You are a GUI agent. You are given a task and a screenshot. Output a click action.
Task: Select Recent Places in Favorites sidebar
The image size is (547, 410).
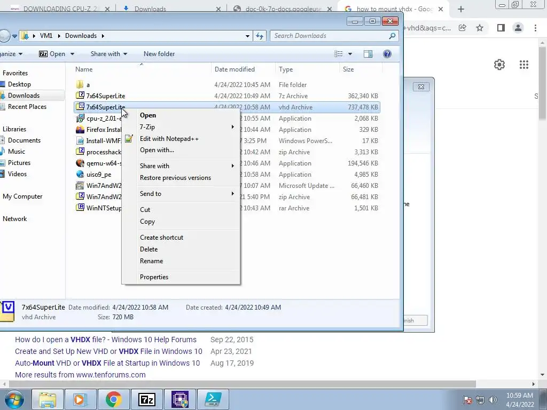point(27,107)
